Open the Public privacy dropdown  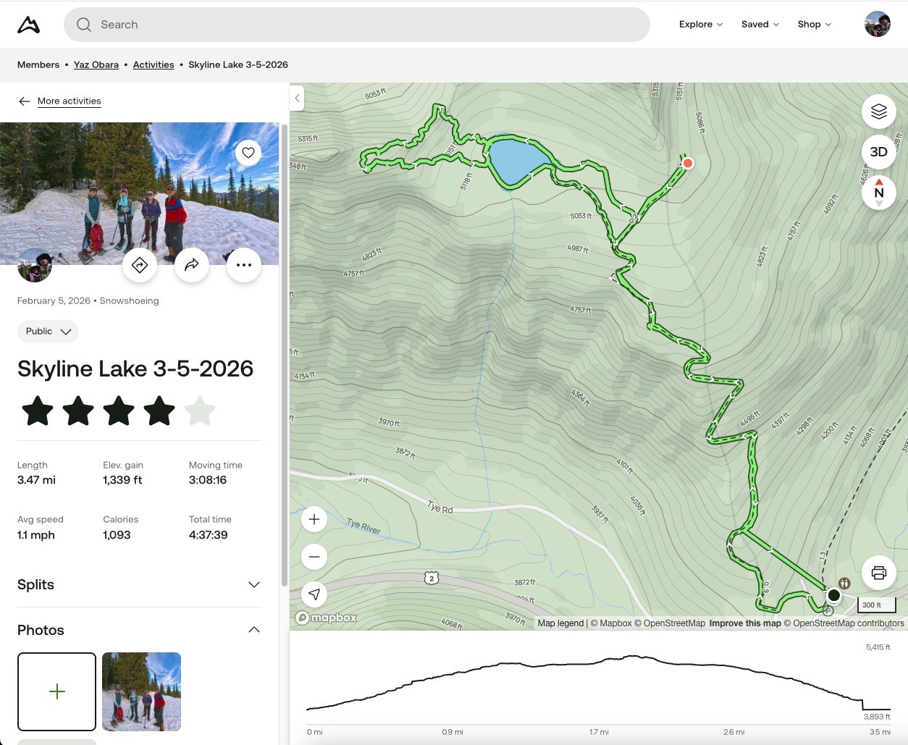pyautogui.click(x=48, y=332)
